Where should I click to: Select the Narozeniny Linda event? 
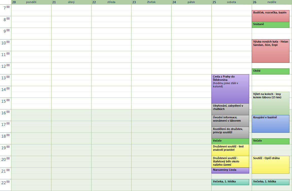tap(230, 170)
